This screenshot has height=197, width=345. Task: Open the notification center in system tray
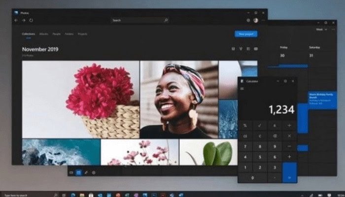coord(329,195)
